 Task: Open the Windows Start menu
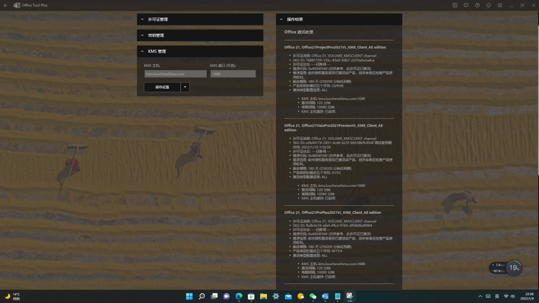[190, 296]
